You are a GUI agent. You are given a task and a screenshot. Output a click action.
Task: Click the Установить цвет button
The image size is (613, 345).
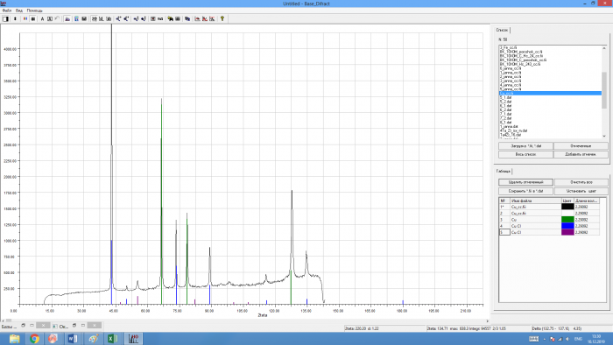581,191
